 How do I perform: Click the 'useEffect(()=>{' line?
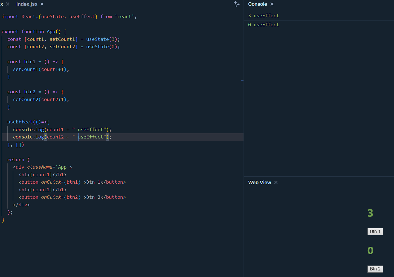[x=28, y=122]
